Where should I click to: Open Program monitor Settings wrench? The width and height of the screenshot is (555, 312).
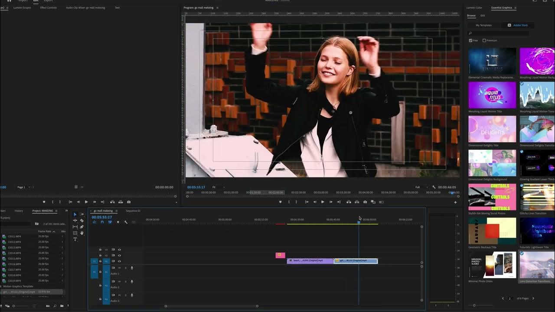click(x=434, y=187)
